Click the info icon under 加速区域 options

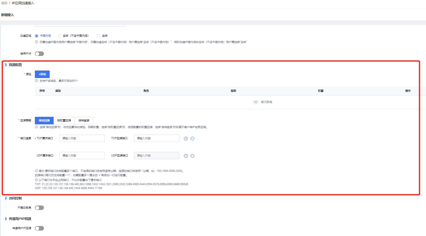click(36, 42)
